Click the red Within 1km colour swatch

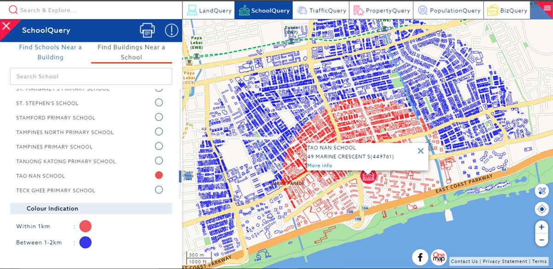[85, 226]
